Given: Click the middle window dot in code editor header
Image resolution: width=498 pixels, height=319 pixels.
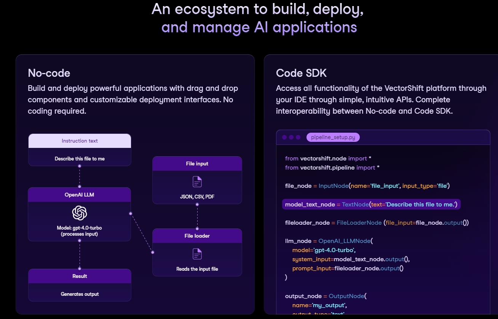Looking at the screenshot, I should point(291,137).
